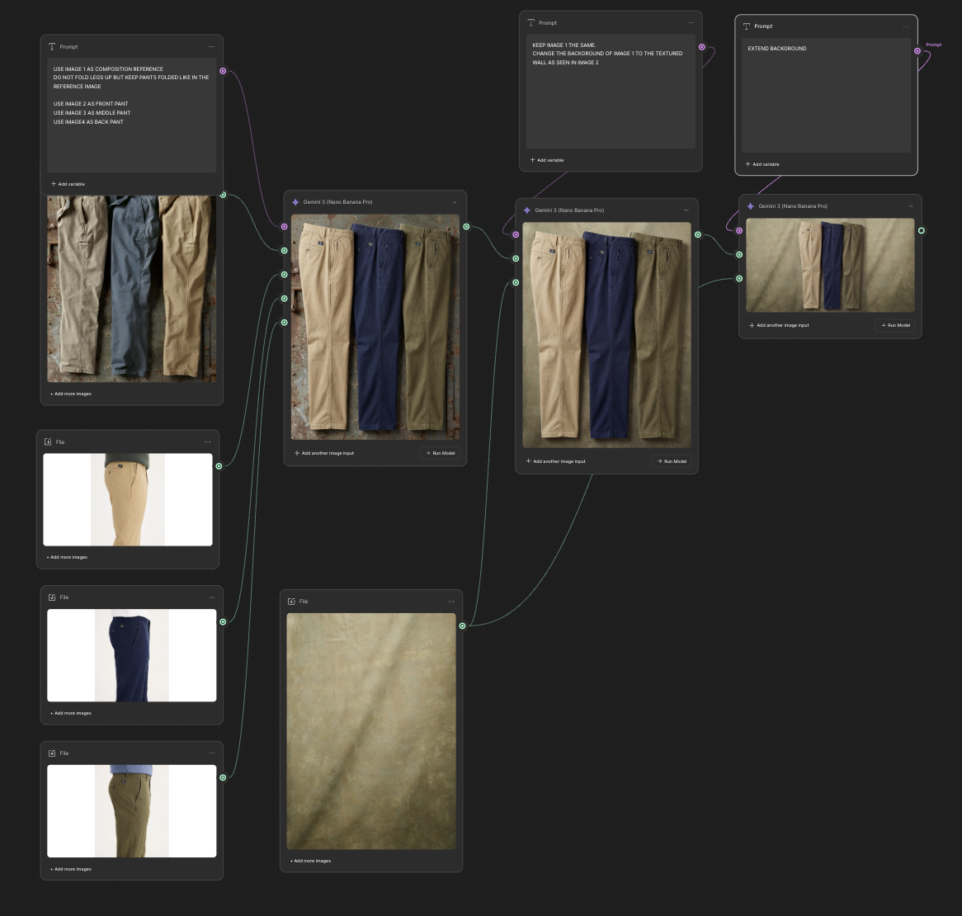Click the text icon of the KEEP IMAGE 1 THE SAME prompt node
This screenshot has width=962, height=916.
tap(531, 23)
